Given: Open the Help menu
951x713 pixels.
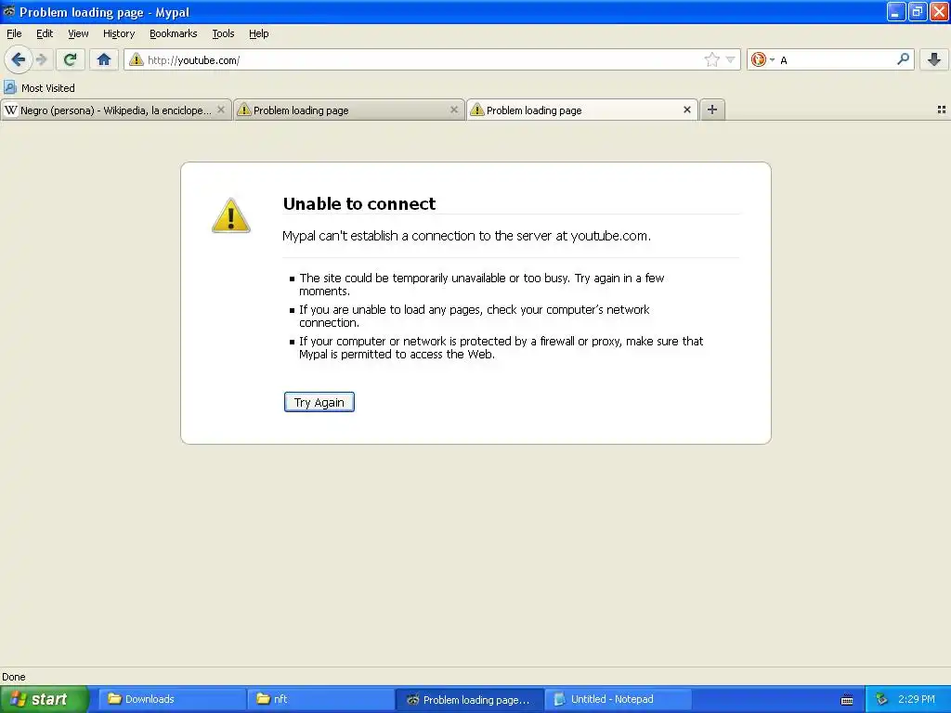Looking at the screenshot, I should pyautogui.click(x=258, y=33).
